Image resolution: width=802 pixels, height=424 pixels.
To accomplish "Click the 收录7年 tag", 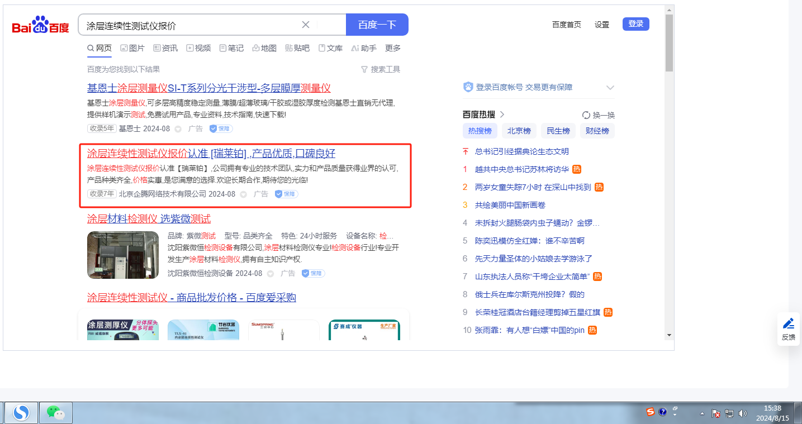I will 102,194.
